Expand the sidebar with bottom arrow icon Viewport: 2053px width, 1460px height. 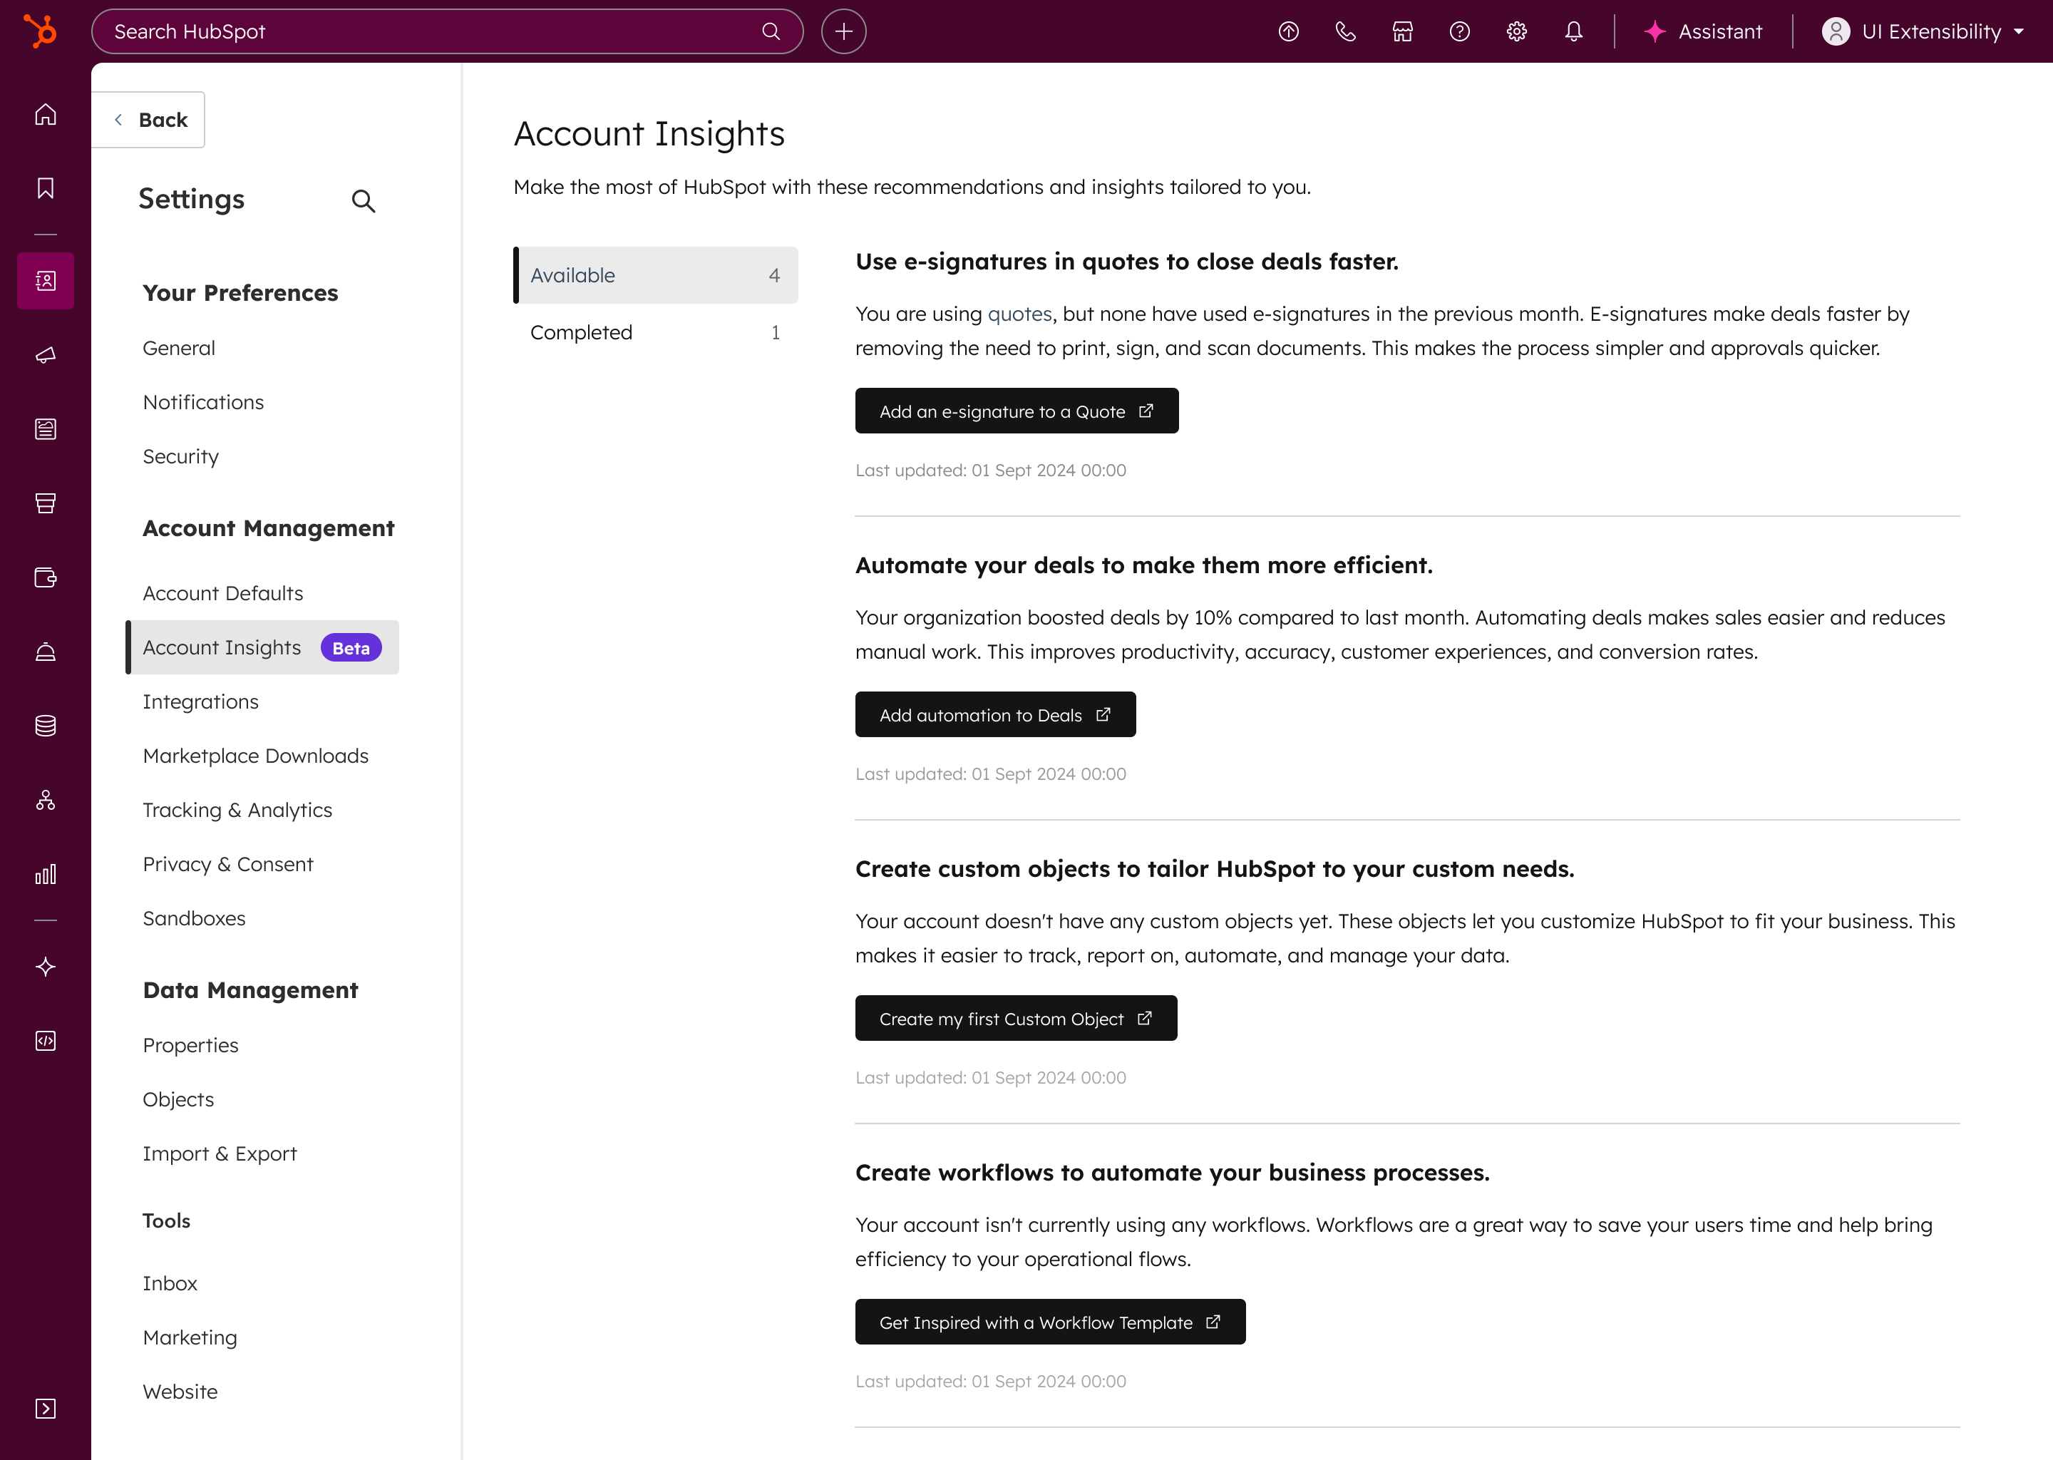(46, 1408)
